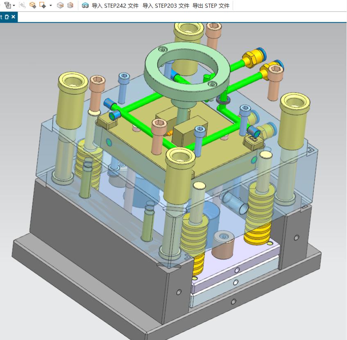This screenshot has width=347, height=340.
Task: Click the grey sectioned box icon
Action: coord(60,5)
